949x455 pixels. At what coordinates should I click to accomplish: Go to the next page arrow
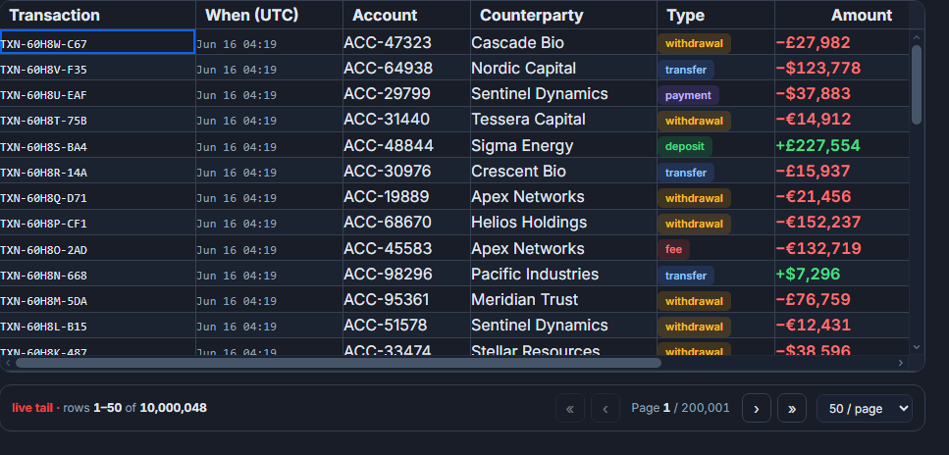pyautogui.click(x=756, y=408)
